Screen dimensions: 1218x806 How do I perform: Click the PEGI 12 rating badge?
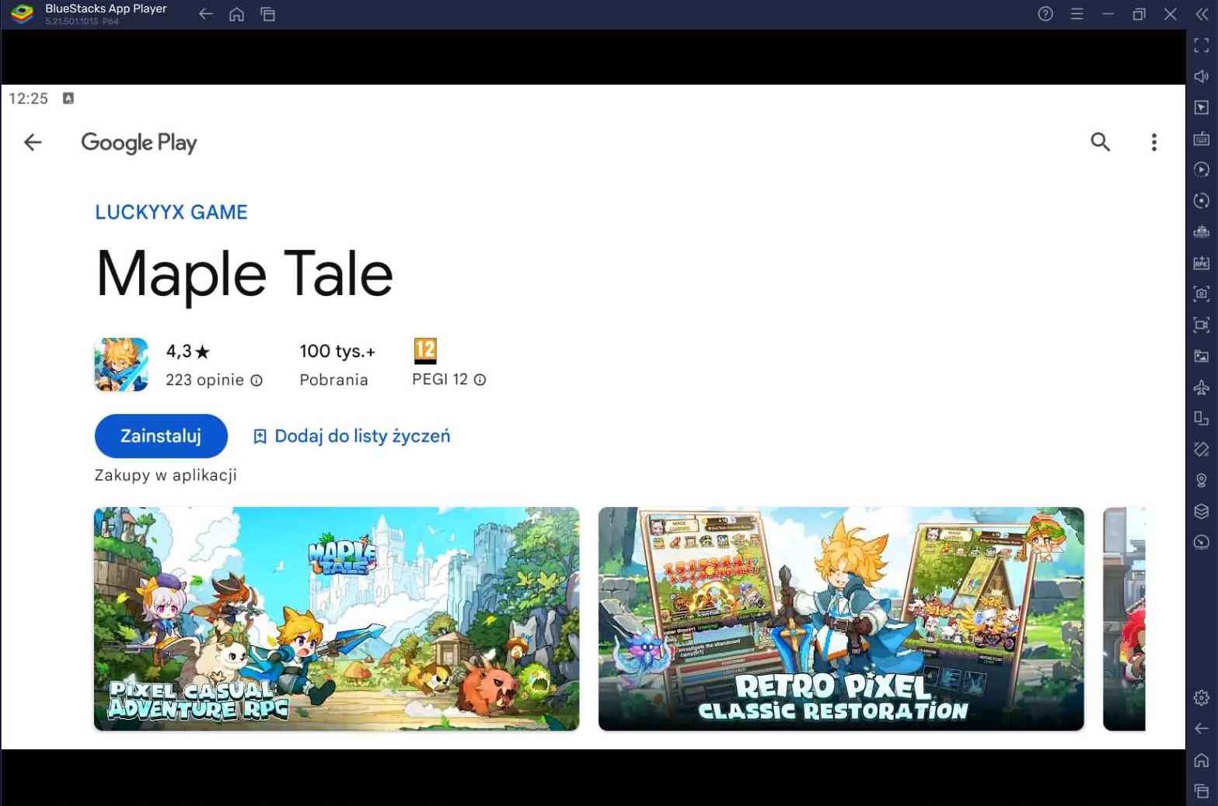(x=425, y=351)
